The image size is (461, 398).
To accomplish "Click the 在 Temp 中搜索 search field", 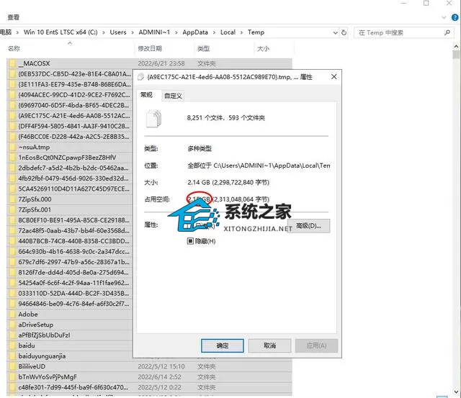I will click(400, 32).
